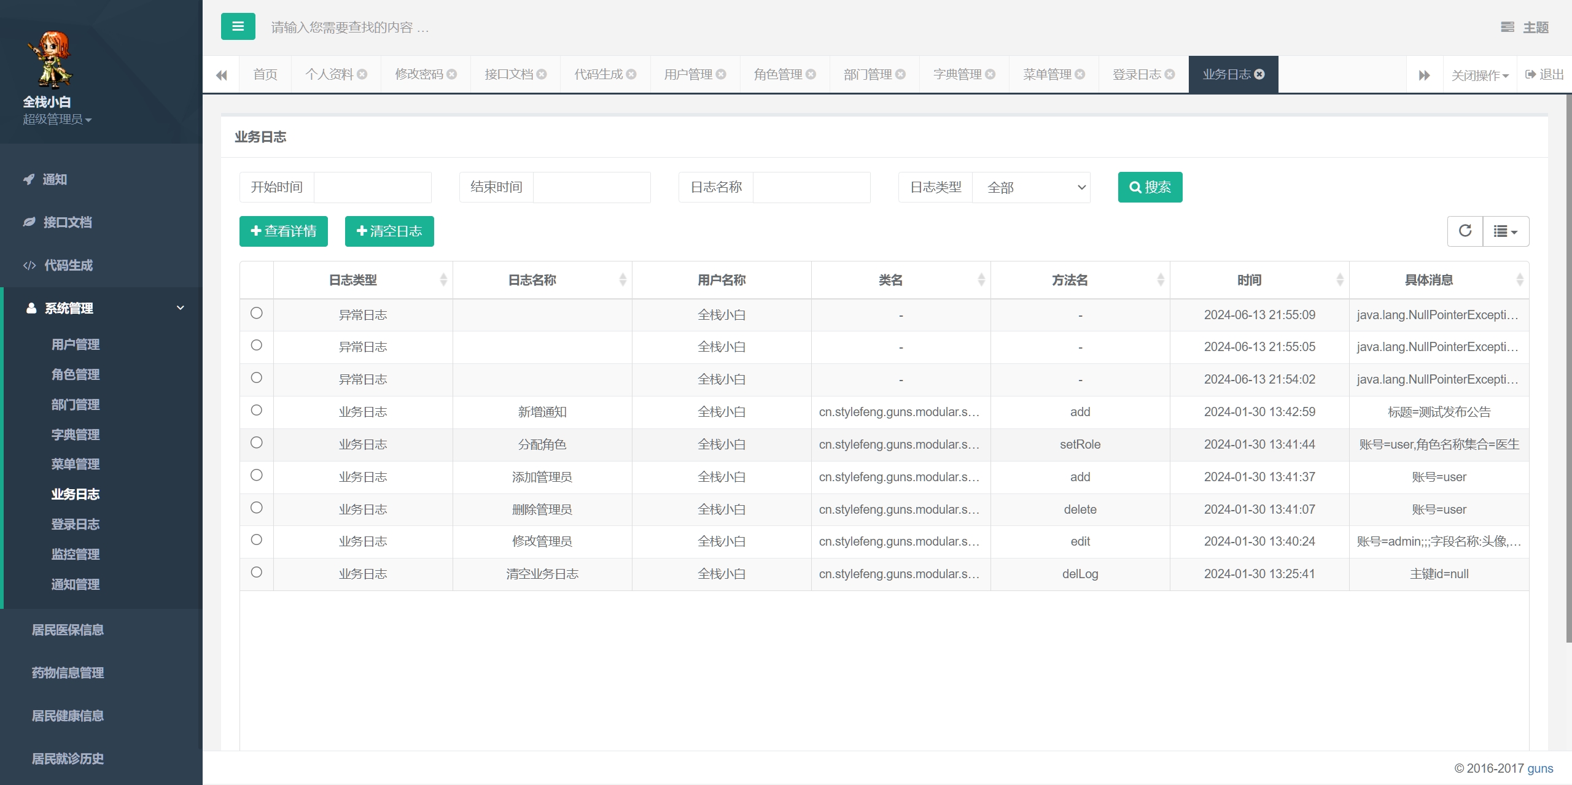Close the 部门管理 tab via its x icon

point(900,74)
